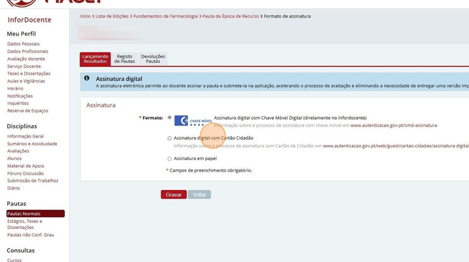Choose the Assinatura em papel radio button

(170, 159)
